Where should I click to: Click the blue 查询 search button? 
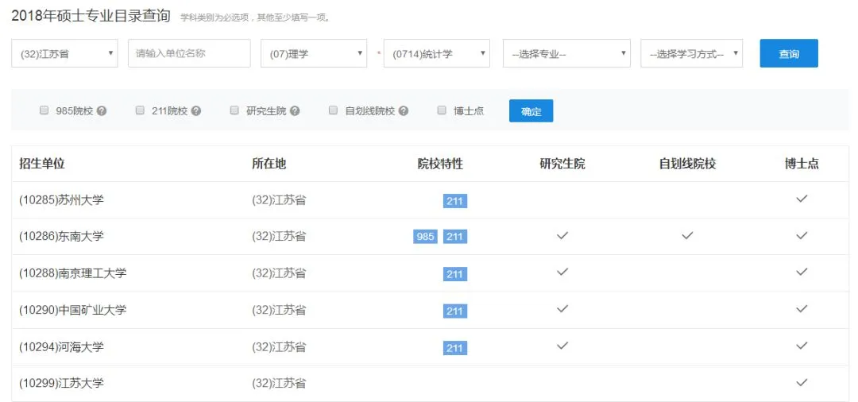[789, 53]
